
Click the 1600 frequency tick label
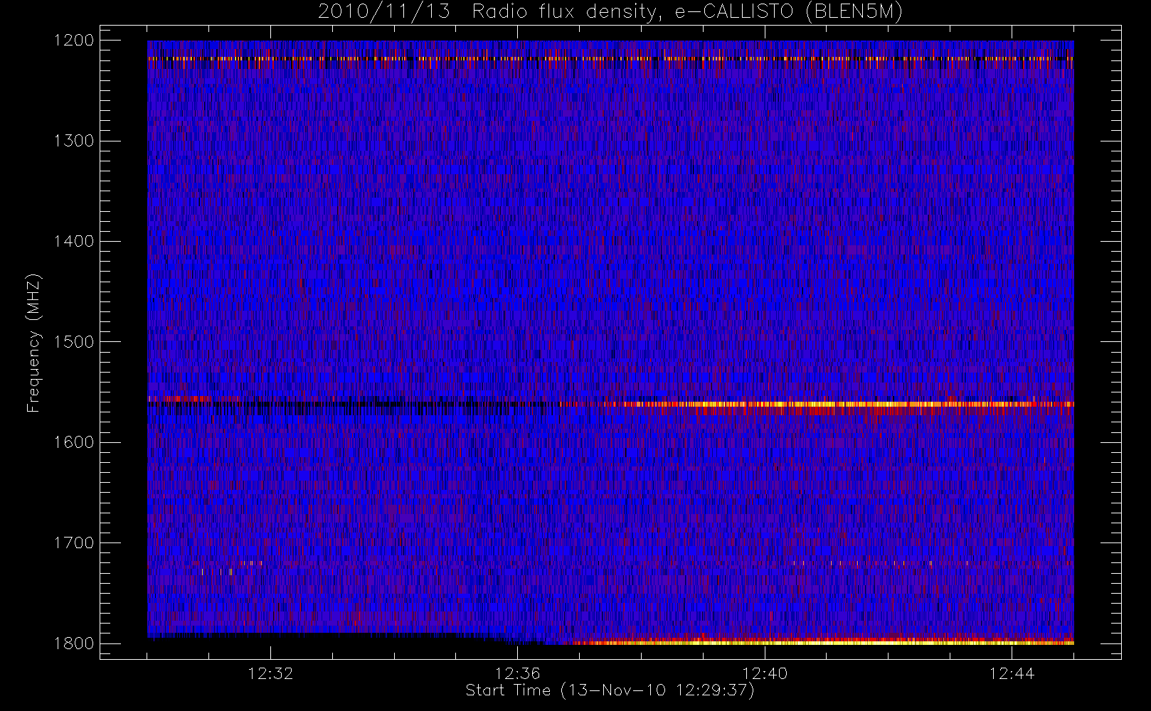[x=74, y=442]
